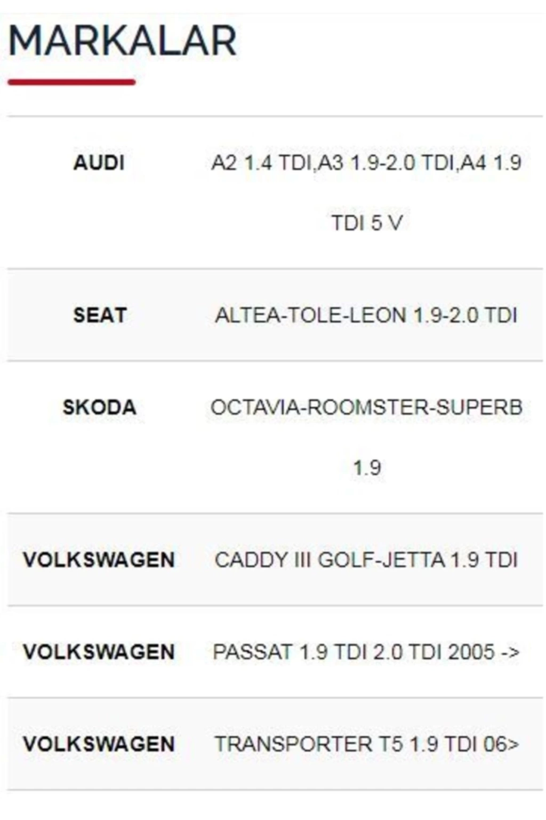The width and height of the screenshot is (546, 820).
Task: Click VOLKSWAGEN label beside PASSAT
Action: pos(99,652)
